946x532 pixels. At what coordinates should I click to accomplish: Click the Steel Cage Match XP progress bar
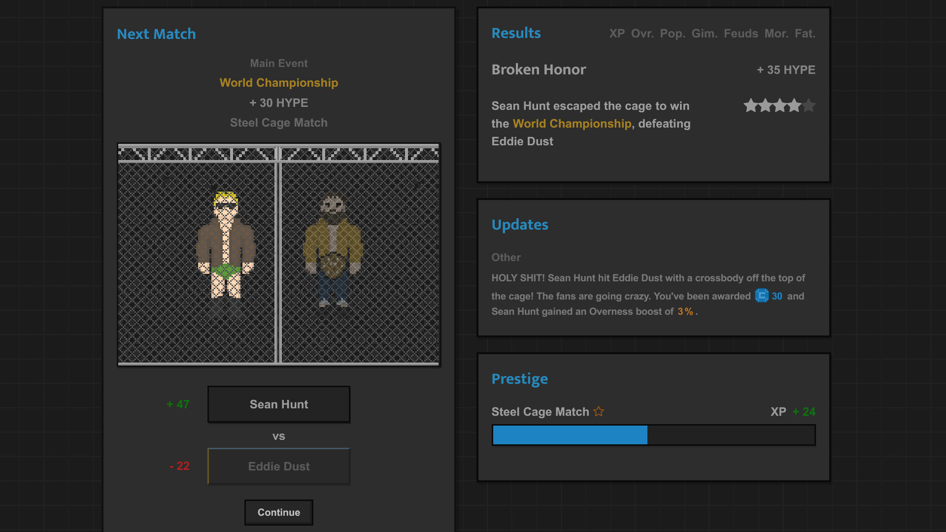pyautogui.click(x=653, y=435)
